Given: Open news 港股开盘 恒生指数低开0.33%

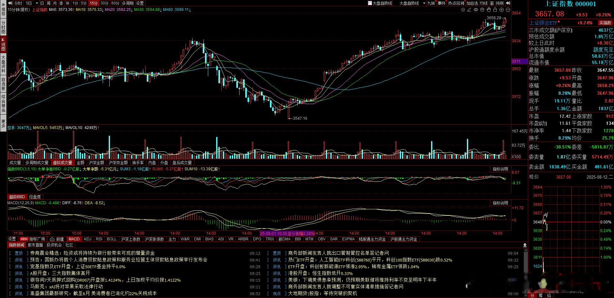Looking at the screenshot, I should [320, 273].
